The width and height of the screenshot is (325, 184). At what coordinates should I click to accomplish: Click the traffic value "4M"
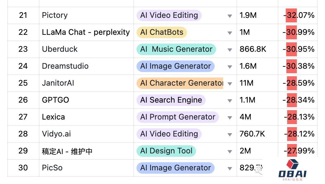(x=245, y=117)
